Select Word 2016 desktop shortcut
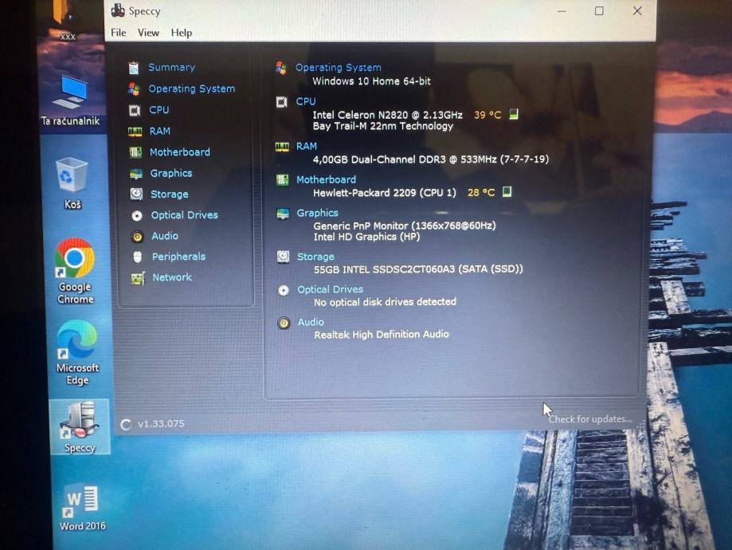732x550 pixels. [82, 508]
